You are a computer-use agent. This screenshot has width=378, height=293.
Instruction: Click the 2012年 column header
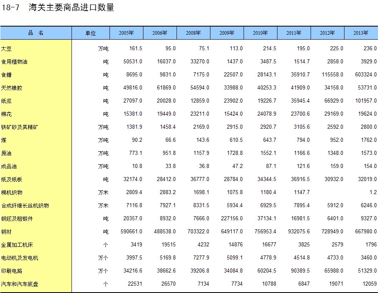tap(327, 33)
